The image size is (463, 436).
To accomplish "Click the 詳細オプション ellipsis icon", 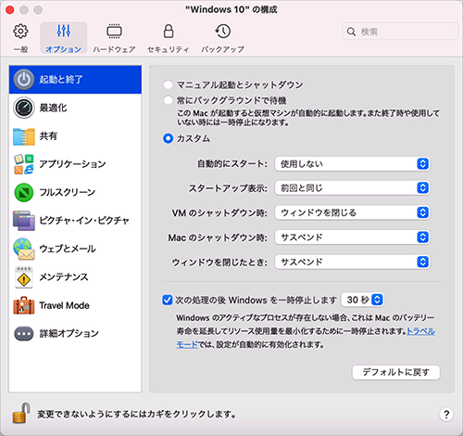I will tap(24, 334).
